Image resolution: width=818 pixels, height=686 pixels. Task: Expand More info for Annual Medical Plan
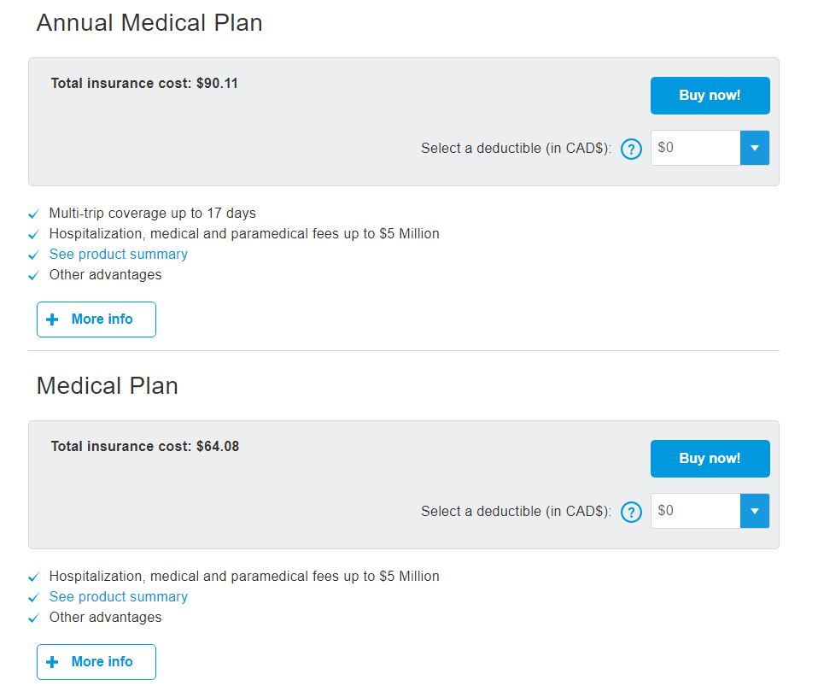(96, 319)
